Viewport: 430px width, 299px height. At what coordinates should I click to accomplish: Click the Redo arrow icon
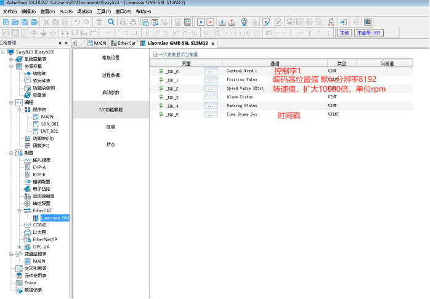coord(87,22)
